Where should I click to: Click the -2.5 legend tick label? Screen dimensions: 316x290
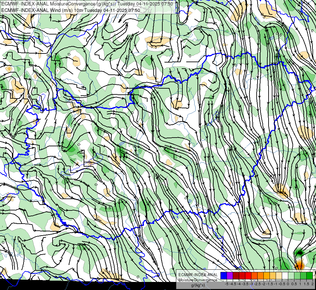pos(257,284)
